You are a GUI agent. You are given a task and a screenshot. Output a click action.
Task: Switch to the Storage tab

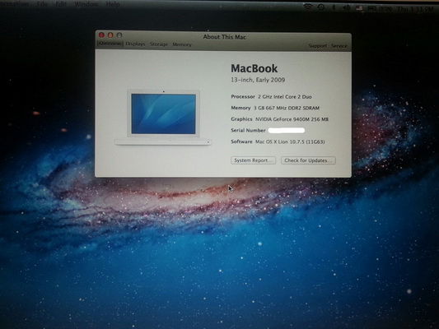(x=159, y=44)
